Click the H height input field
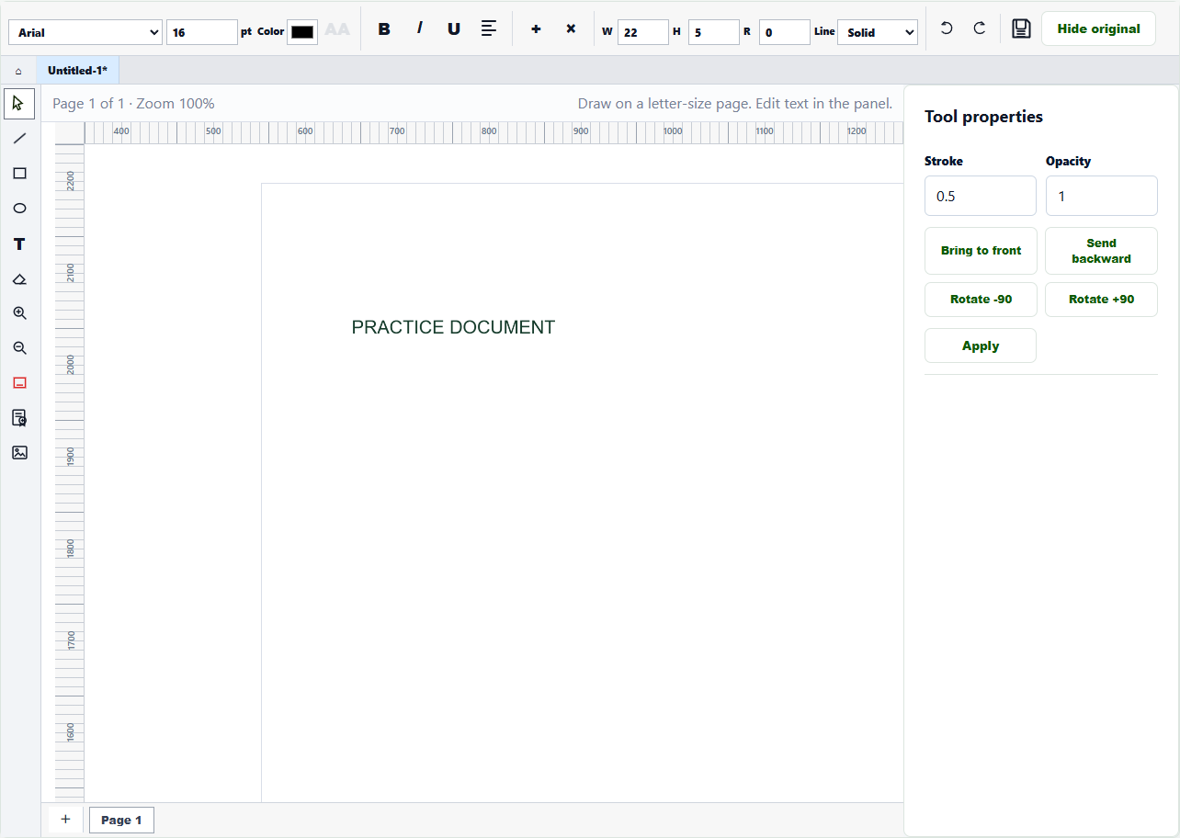This screenshot has height=838, width=1180. pos(714,32)
